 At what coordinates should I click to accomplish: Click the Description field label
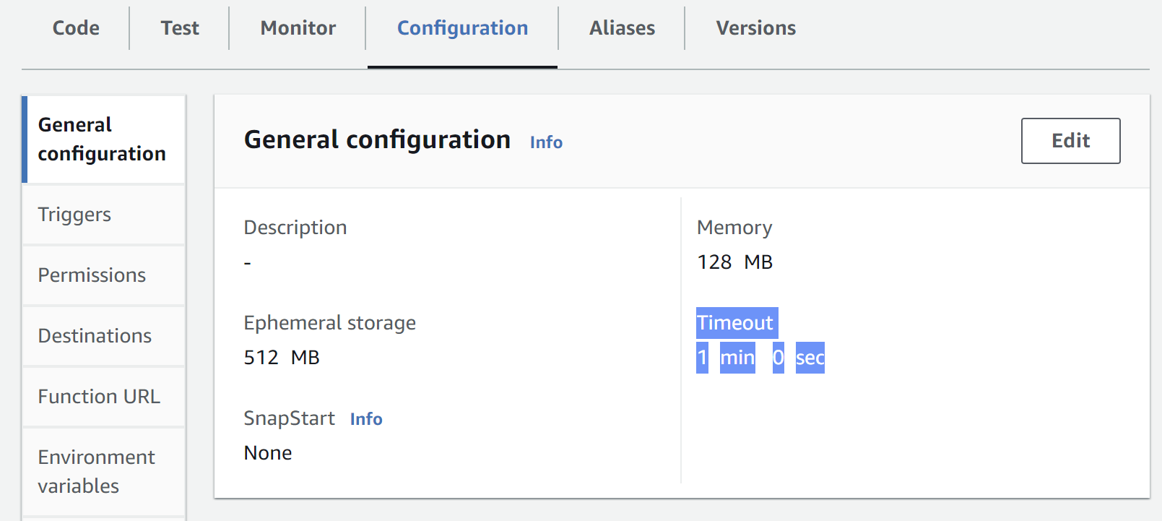click(x=295, y=228)
